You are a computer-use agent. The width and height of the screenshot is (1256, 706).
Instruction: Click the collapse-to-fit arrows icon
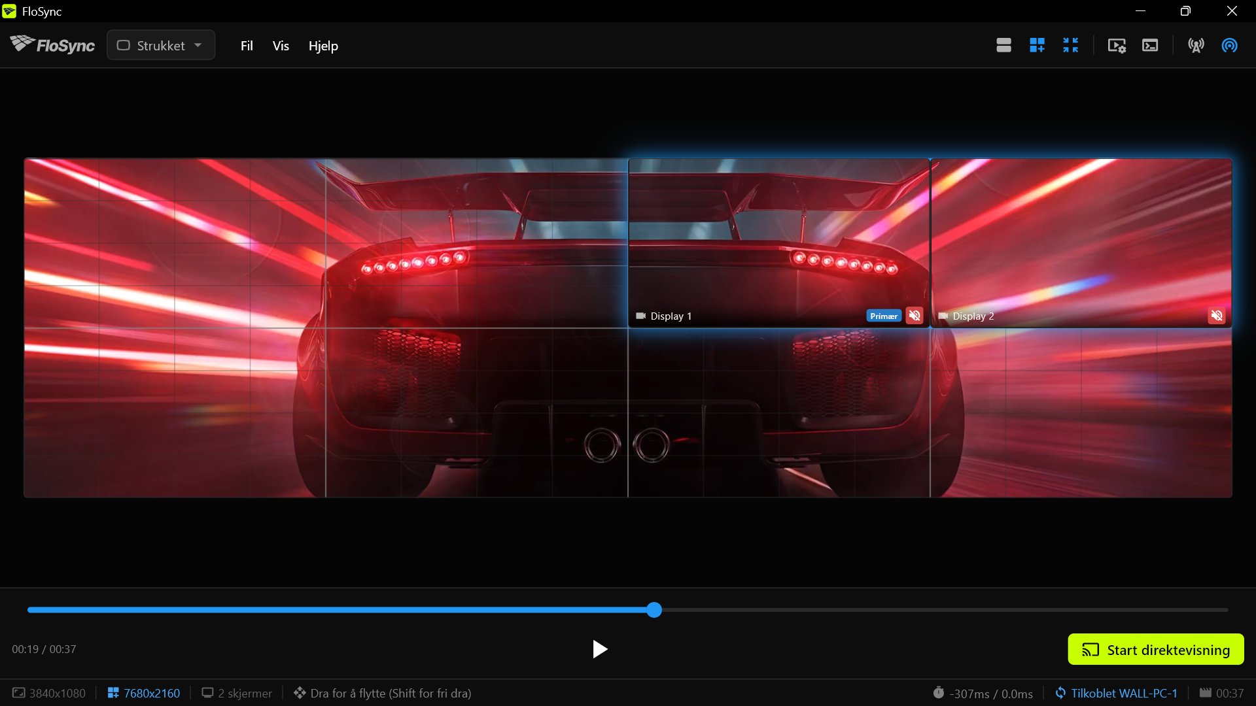tap(1070, 45)
